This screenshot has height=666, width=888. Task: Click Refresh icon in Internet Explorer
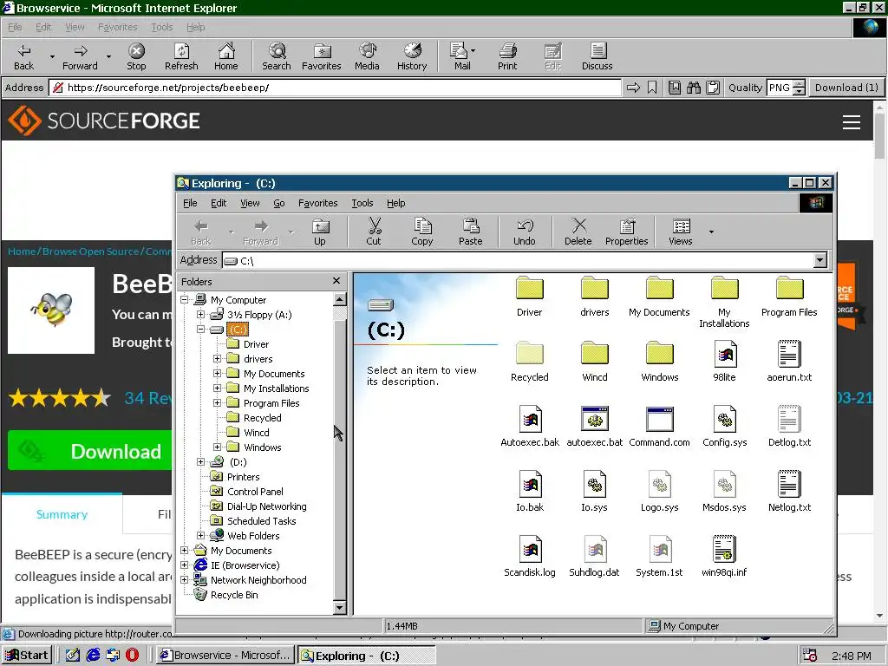tap(181, 51)
